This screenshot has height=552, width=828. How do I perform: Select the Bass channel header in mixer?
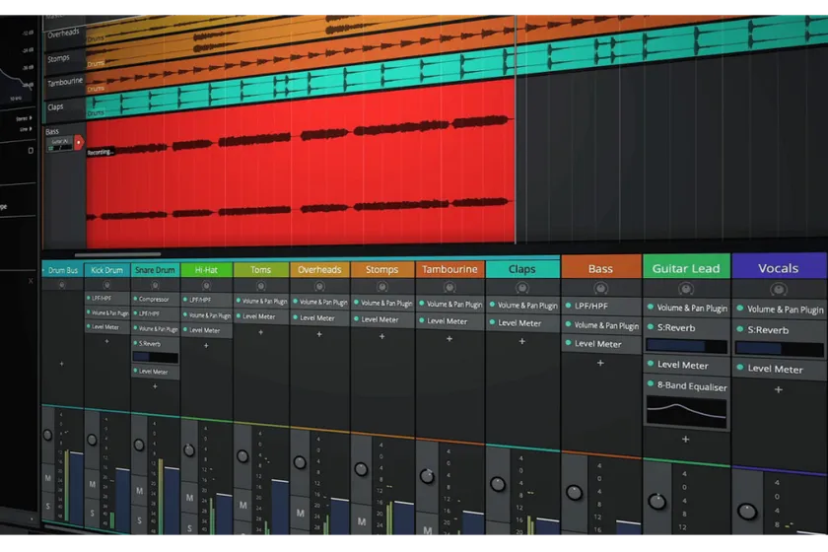[x=601, y=269]
